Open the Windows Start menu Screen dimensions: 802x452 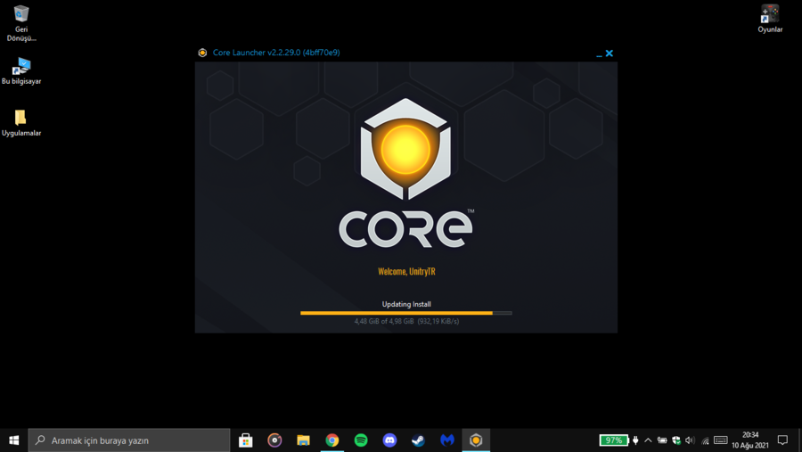click(x=13, y=440)
